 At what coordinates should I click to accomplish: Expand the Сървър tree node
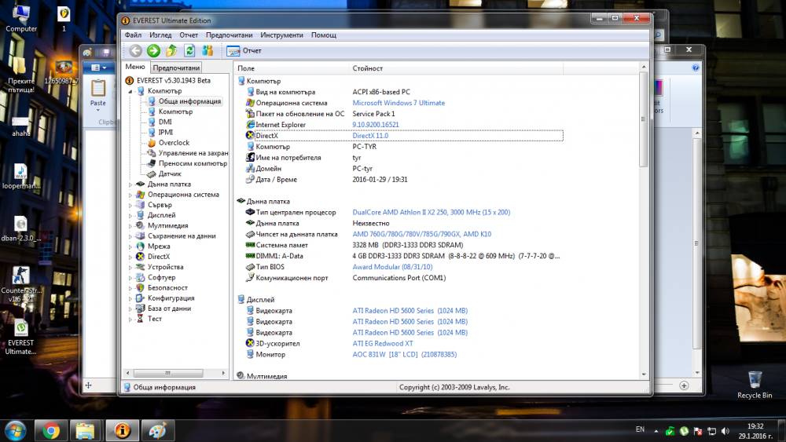pos(130,205)
